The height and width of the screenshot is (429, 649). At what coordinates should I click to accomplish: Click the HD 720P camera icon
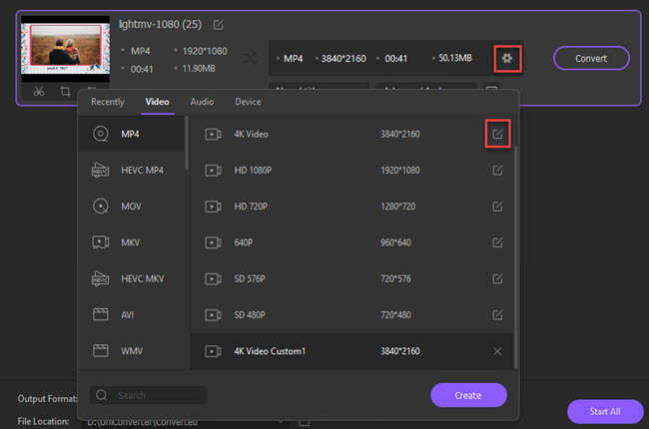click(x=213, y=206)
